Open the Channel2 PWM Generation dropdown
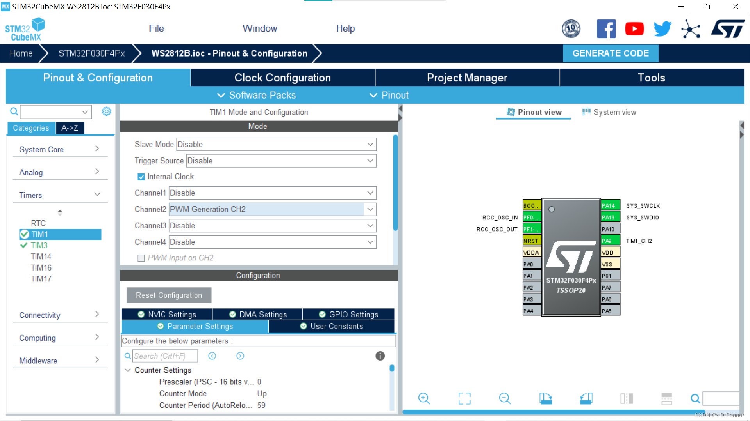The width and height of the screenshot is (750, 421). click(x=370, y=209)
